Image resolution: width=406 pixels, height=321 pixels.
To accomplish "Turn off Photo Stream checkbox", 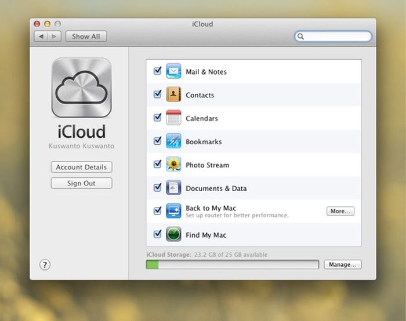I will click(157, 164).
